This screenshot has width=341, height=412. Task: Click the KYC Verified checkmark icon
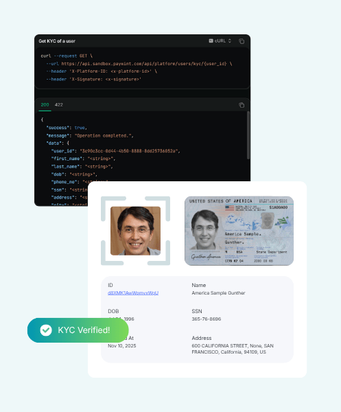[x=46, y=330]
